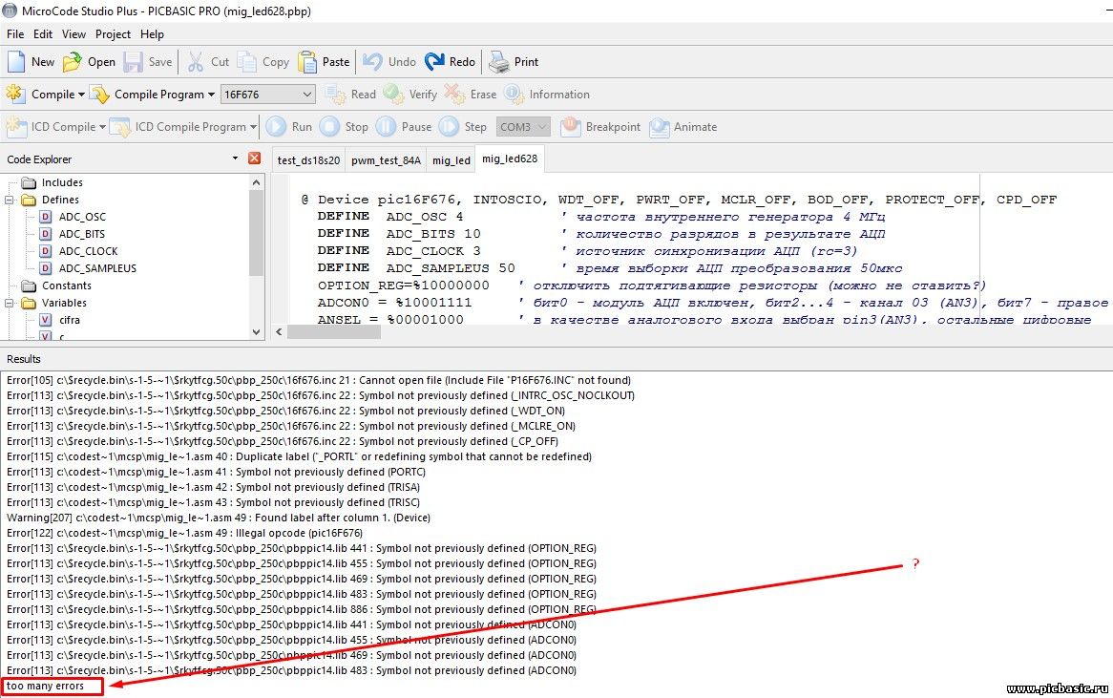1113x698 pixels.
Task: Click the New file icon
Action: pyautogui.click(x=15, y=62)
